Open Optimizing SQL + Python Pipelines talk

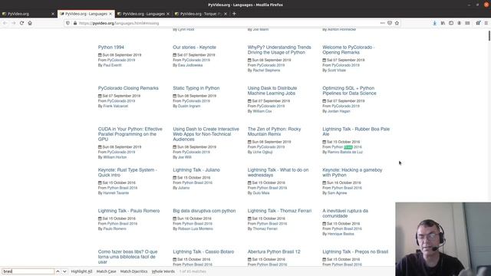tap(349, 90)
